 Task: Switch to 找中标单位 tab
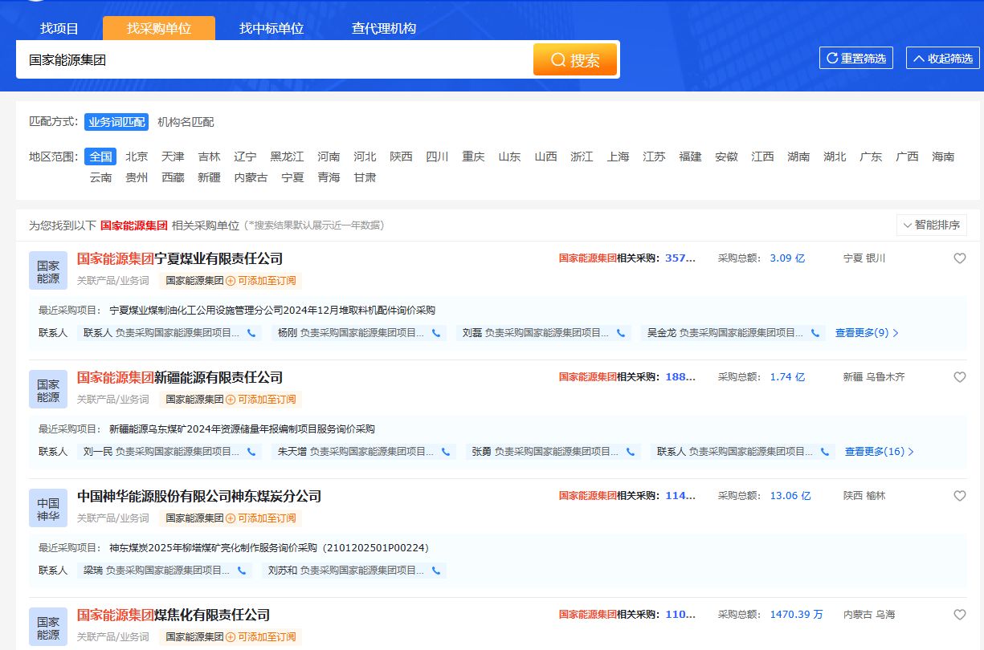(272, 29)
